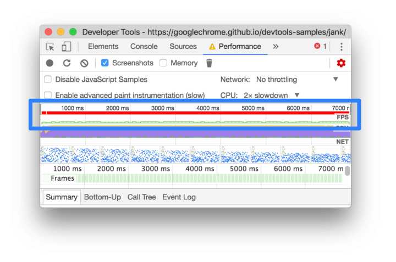Show more tabs with the double chevron

(276, 46)
